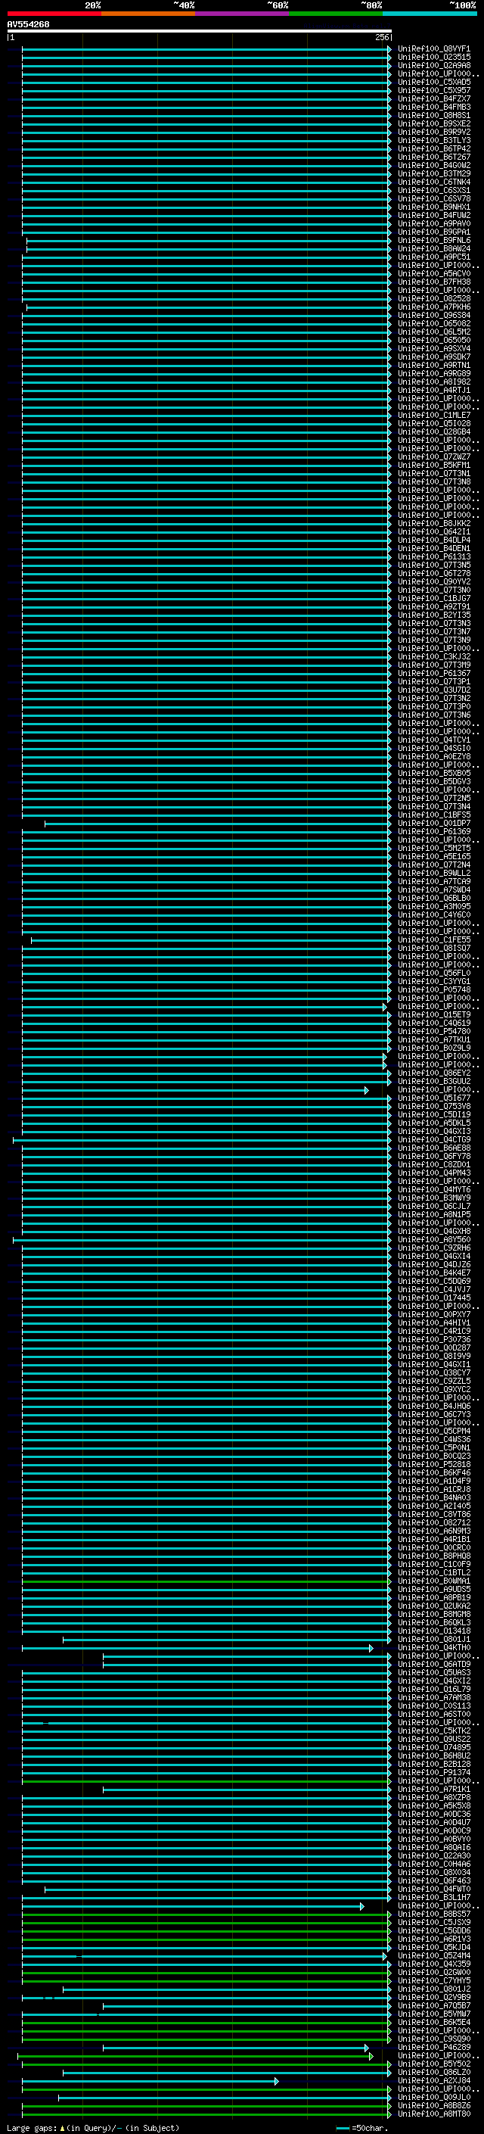The image size is (484, 2134).
Task: Open hit UniRef100_B0WMA1
Action: 433,1581
